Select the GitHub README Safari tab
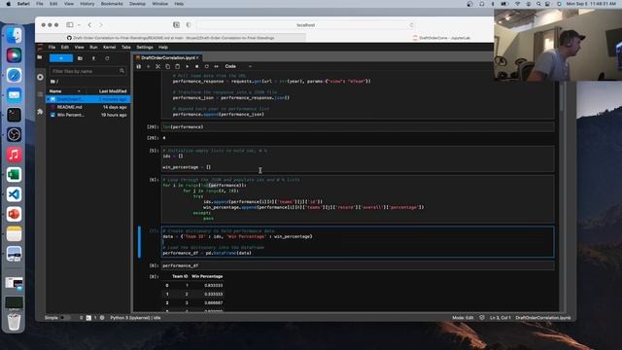This screenshot has width=622, height=350. [x=171, y=38]
